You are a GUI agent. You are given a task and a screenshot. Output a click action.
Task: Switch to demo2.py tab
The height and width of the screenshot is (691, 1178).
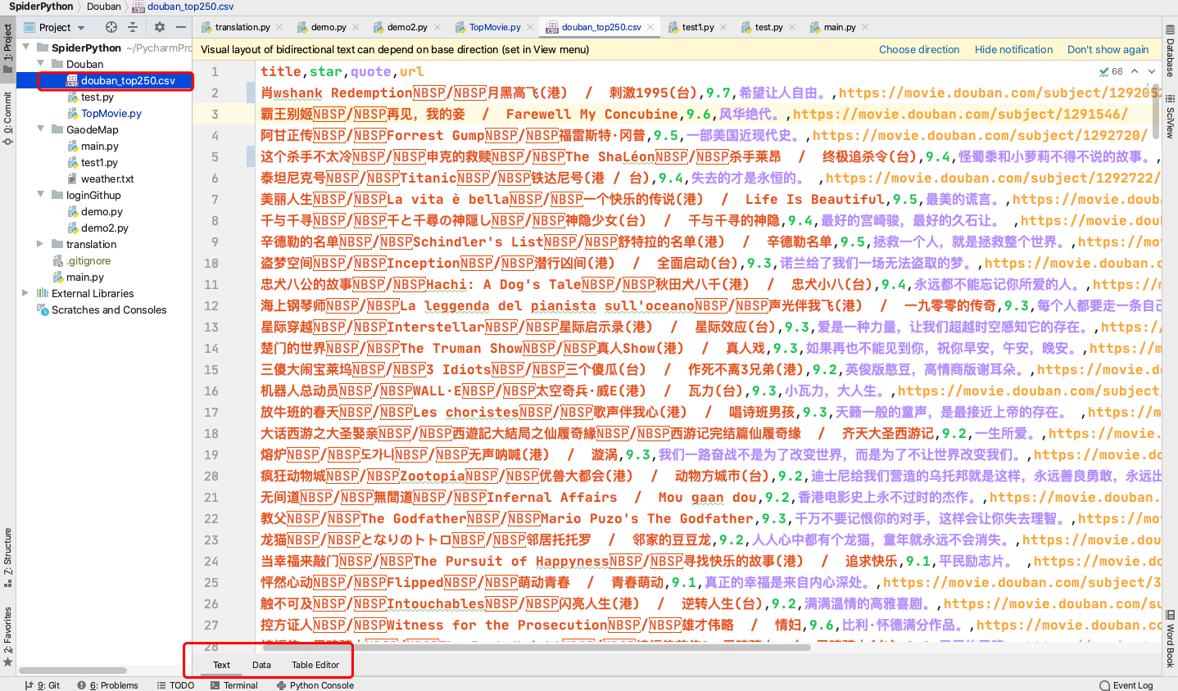(407, 27)
